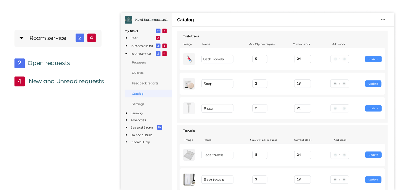
Task: Expand the Amenities tree item
Action: (x=126, y=120)
